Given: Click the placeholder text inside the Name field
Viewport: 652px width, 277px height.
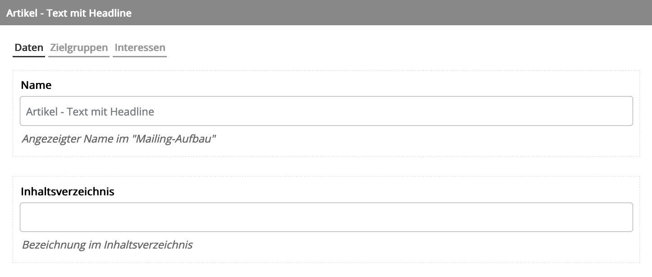Looking at the screenshot, I should tap(90, 111).
